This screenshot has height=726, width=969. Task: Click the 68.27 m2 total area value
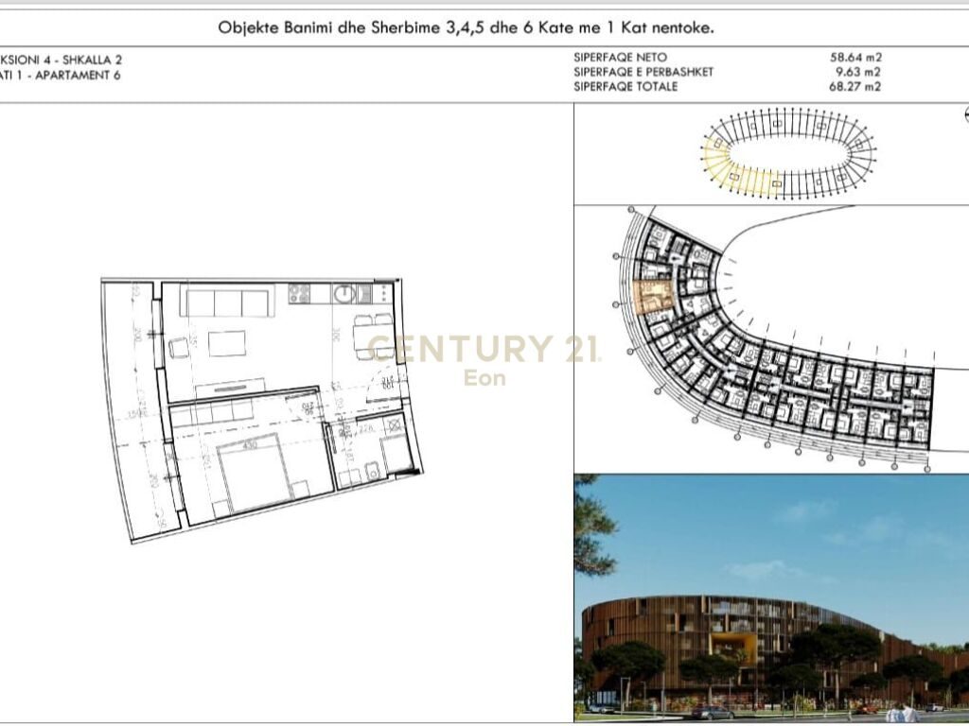click(854, 87)
